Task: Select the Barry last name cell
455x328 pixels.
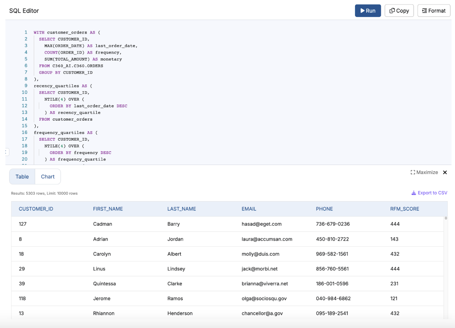Action: (x=173, y=224)
